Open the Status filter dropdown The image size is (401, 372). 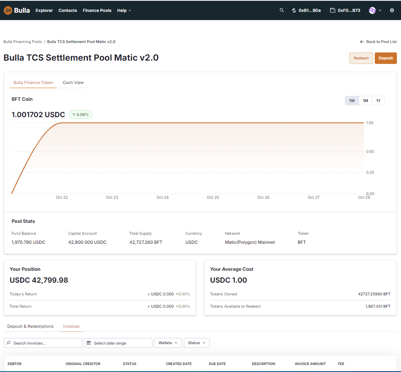click(197, 343)
